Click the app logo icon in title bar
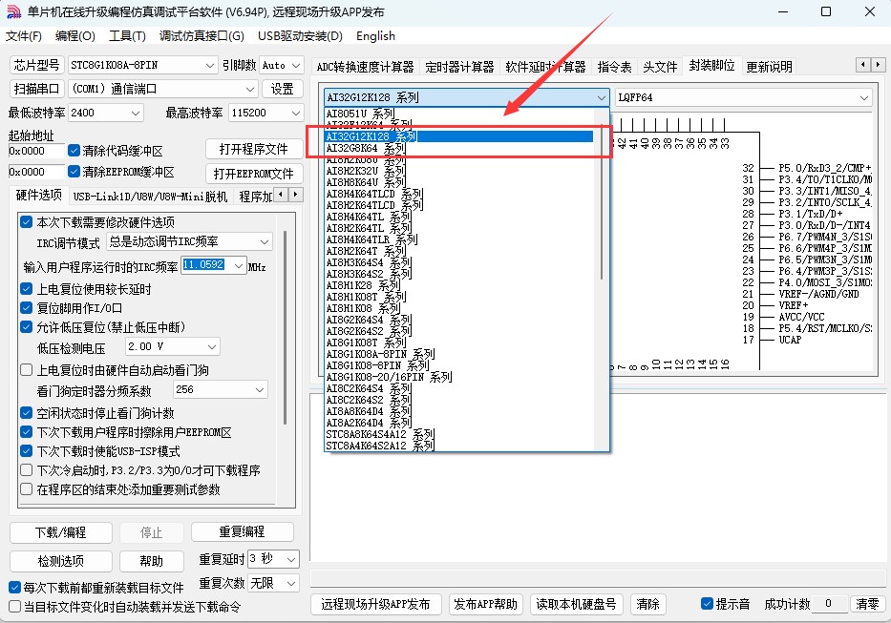The image size is (891, 623). (x=13, y=12)
